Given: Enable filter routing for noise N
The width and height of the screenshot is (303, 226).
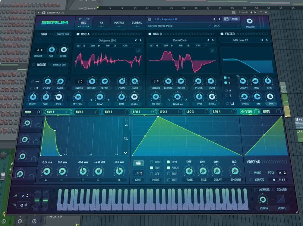Looking at the screenshot, I should (226, 90).
